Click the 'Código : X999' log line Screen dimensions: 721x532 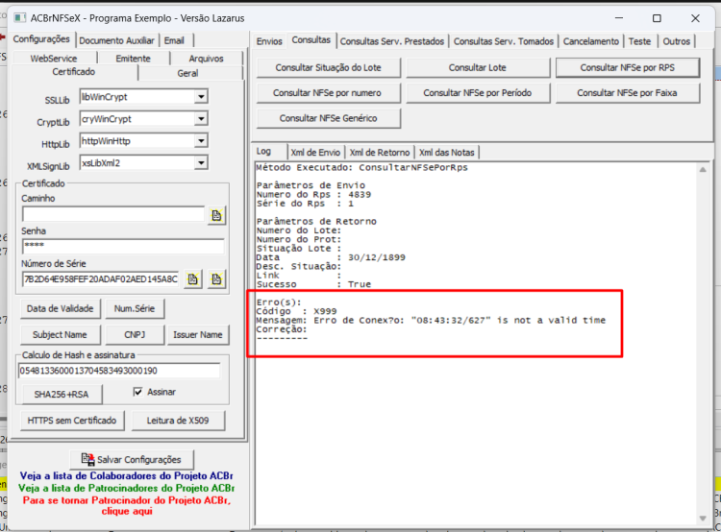297,311
